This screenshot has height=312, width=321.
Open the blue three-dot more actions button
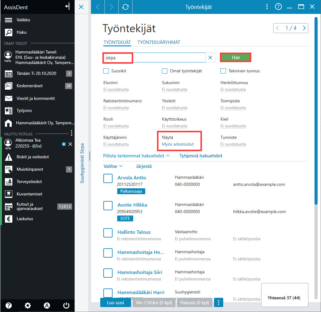click(x=218, y=302)
